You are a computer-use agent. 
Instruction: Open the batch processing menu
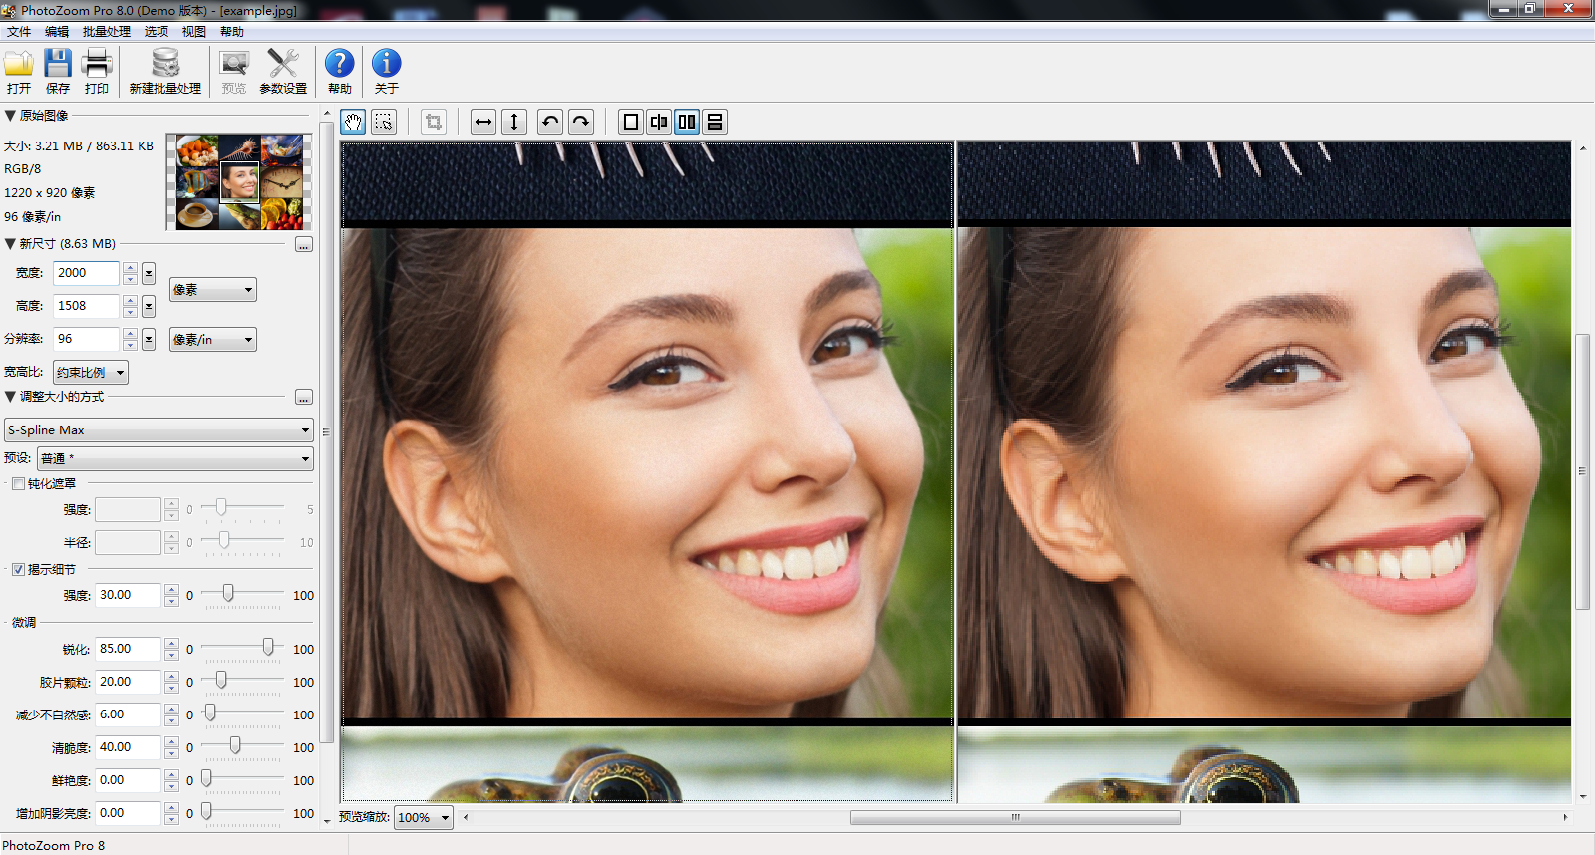point(106,32)
